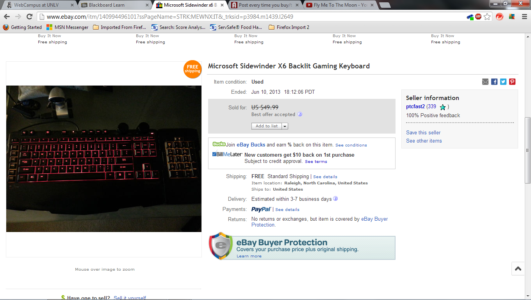Click Learn more in Buyer Protection banner

[x=249, y=256]
